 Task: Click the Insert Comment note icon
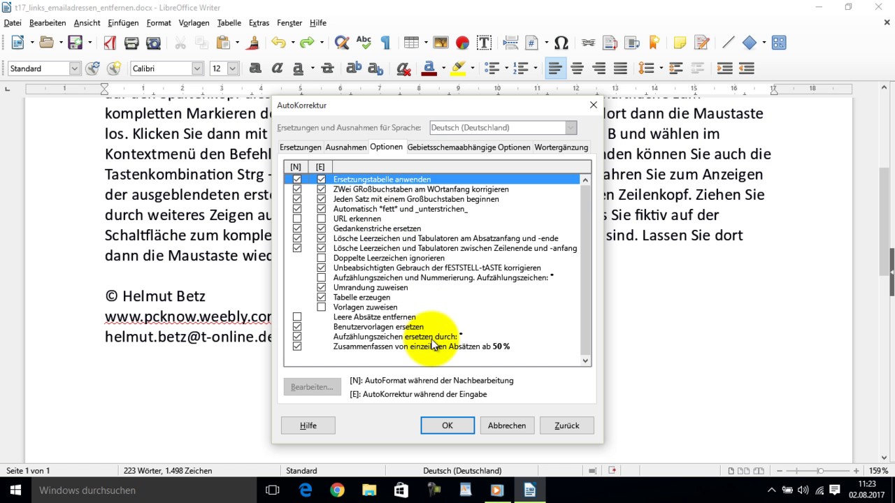pyautogui.click(x=679, y=43)
